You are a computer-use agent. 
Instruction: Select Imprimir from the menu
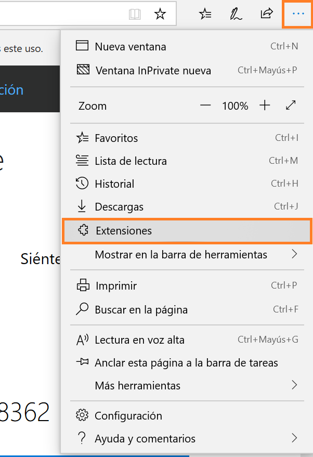115,285
